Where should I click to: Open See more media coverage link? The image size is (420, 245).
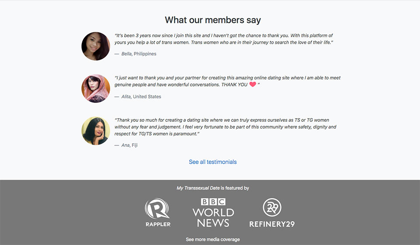click(213, 239)
